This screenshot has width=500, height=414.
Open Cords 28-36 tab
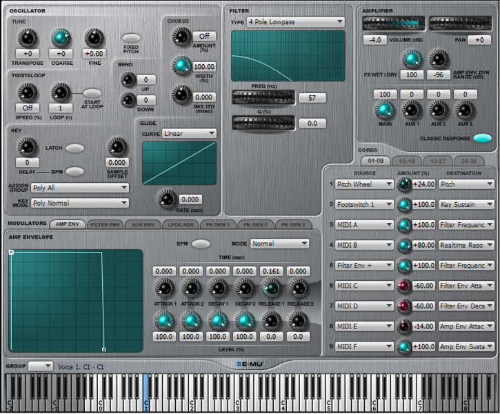point(469,161)
